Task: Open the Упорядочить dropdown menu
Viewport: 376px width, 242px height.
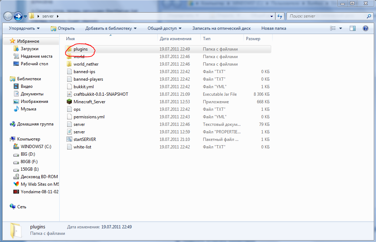Action: [24, 28]
